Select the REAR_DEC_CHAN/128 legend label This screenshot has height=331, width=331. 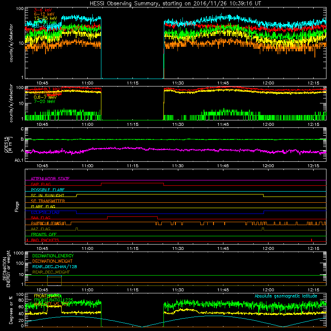[x=55, y=266]
